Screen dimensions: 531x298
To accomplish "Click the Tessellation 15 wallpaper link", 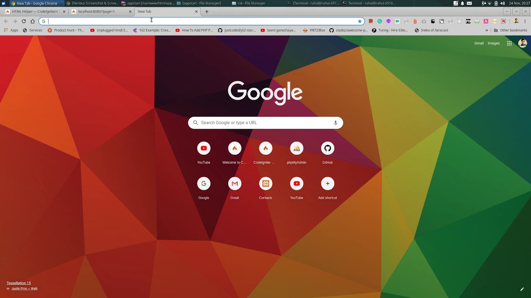I will coord(19,283).
